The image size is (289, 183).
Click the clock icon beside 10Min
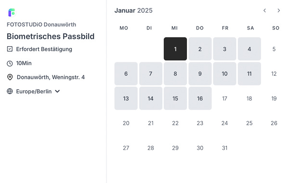(10, 63)
